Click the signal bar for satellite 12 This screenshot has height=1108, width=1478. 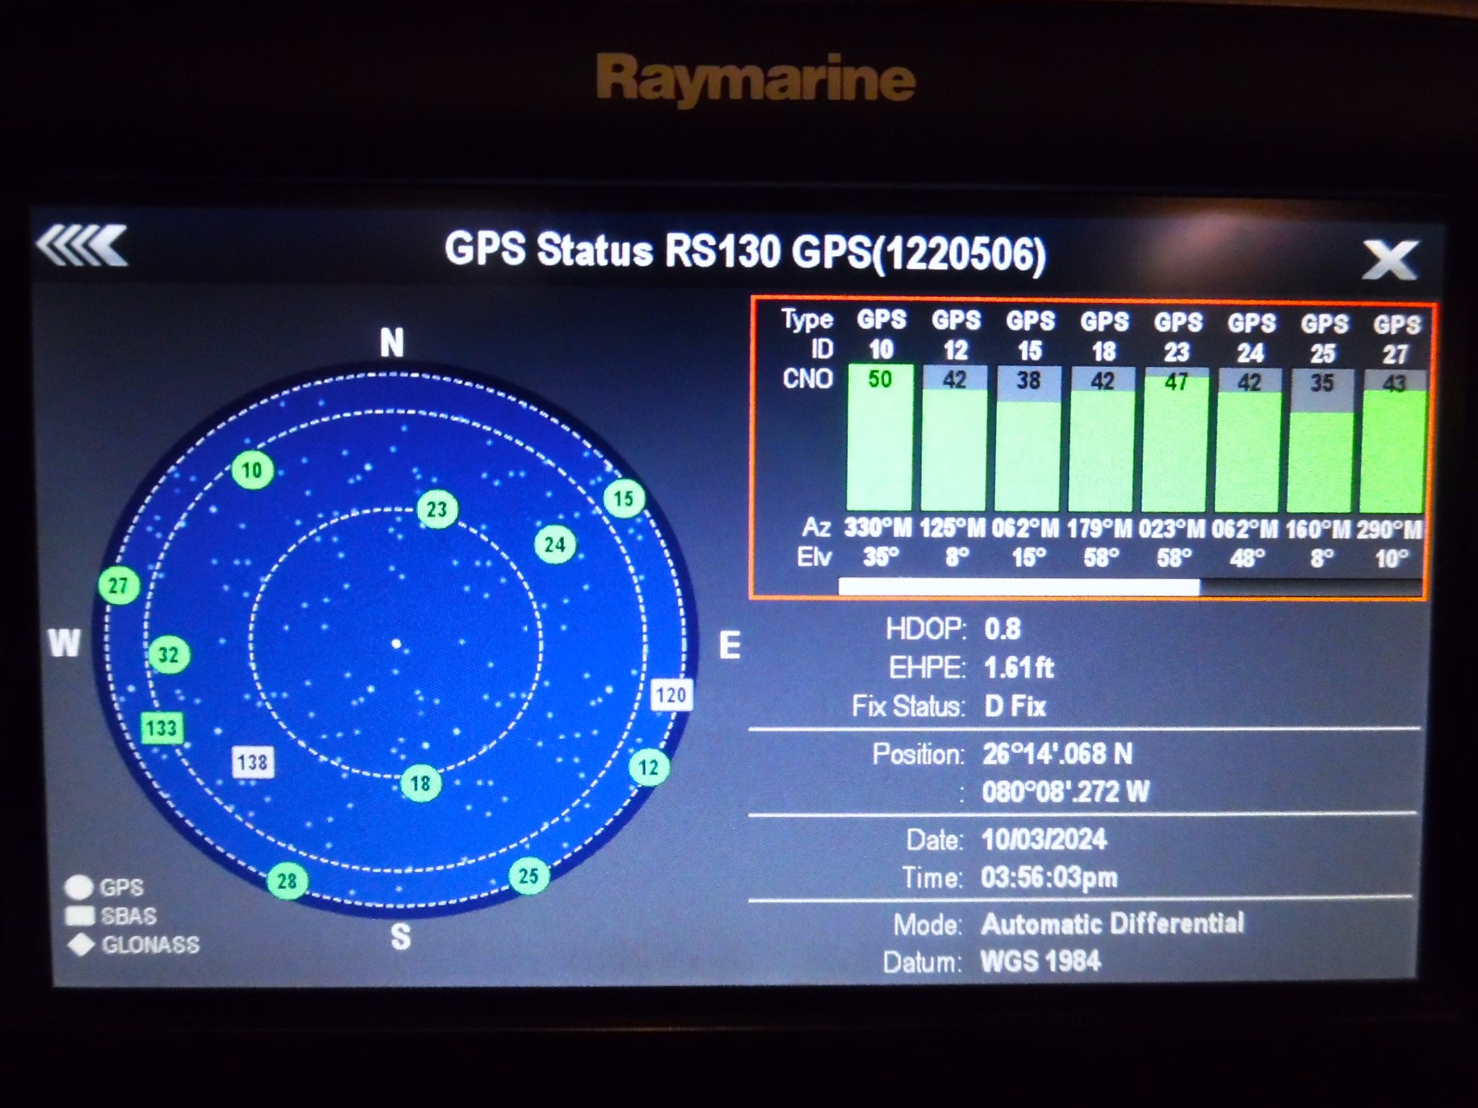coord(954,438)
